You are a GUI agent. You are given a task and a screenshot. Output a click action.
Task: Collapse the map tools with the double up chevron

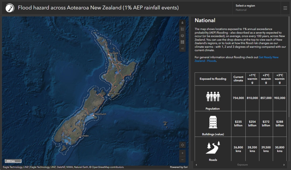(x=182, y=23)
